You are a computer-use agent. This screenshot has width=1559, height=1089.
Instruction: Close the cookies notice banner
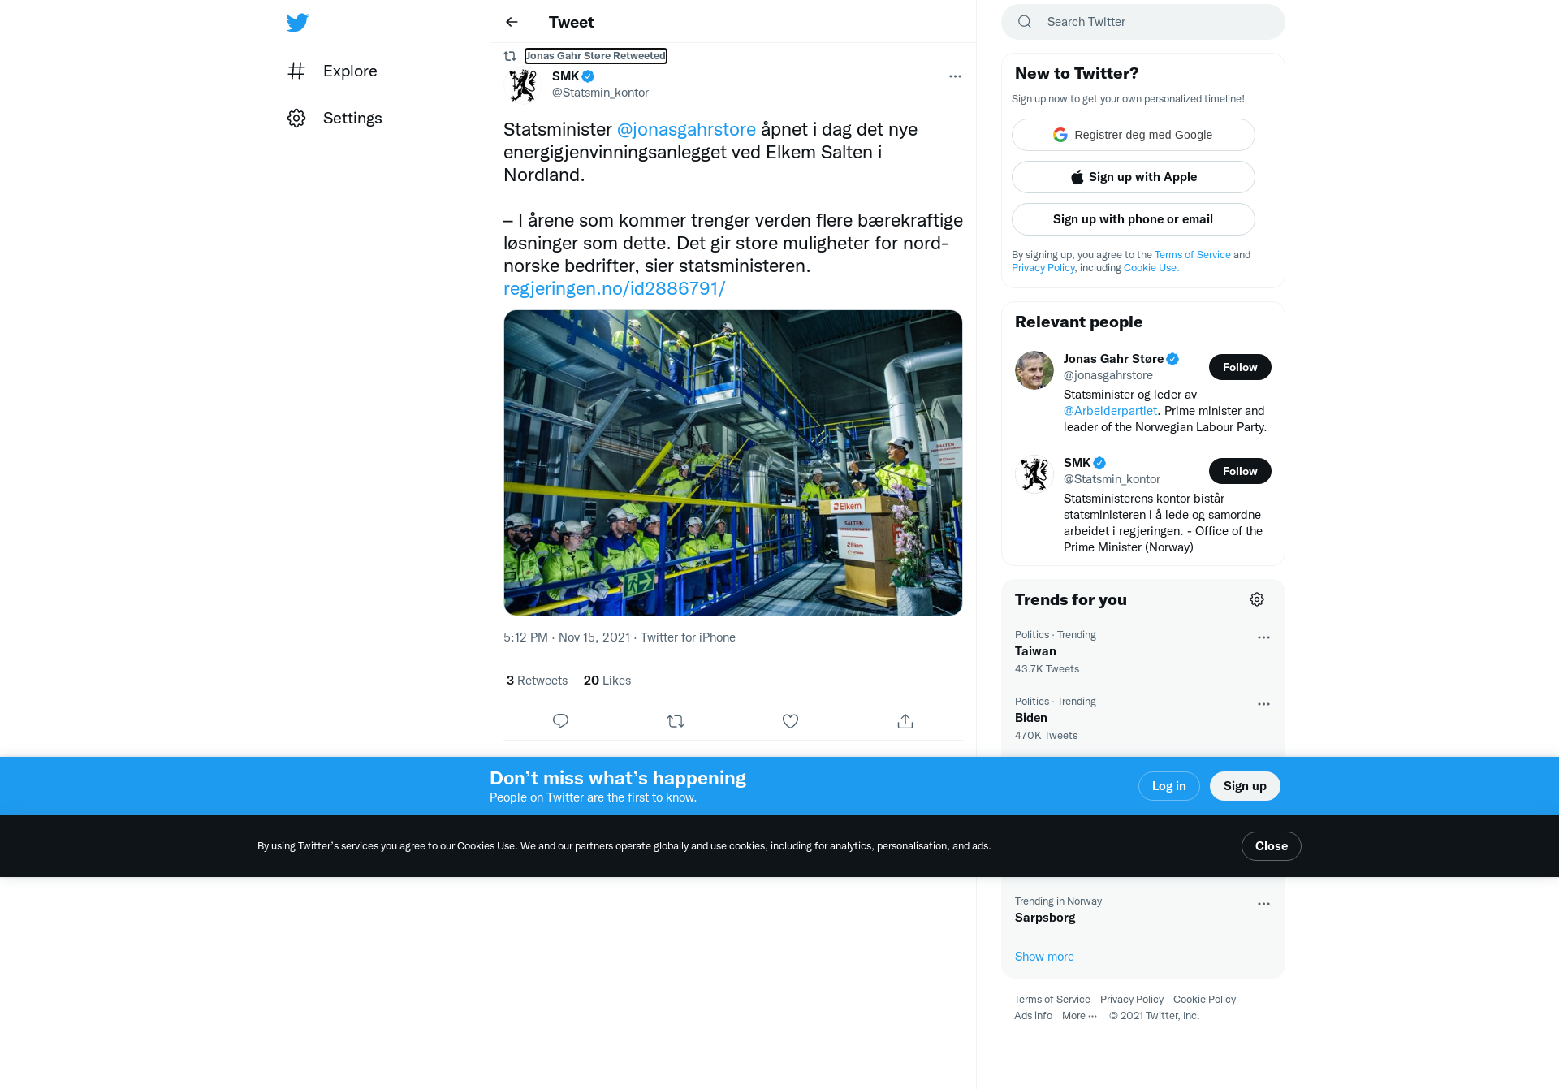(x=1272, y=846)
